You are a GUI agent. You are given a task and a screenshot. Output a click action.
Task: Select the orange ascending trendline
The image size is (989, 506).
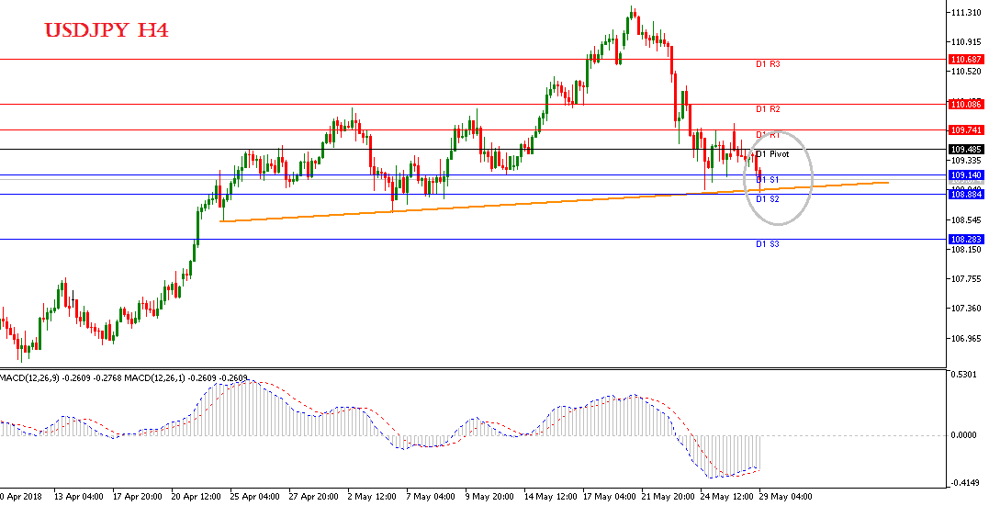click(554, 202)
